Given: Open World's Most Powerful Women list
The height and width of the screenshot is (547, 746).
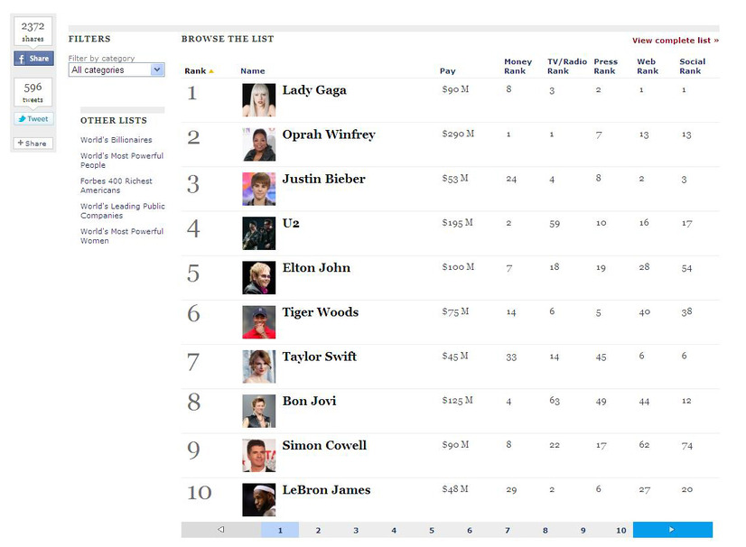Looking at the screenshot, I should [x=122, y=236].
